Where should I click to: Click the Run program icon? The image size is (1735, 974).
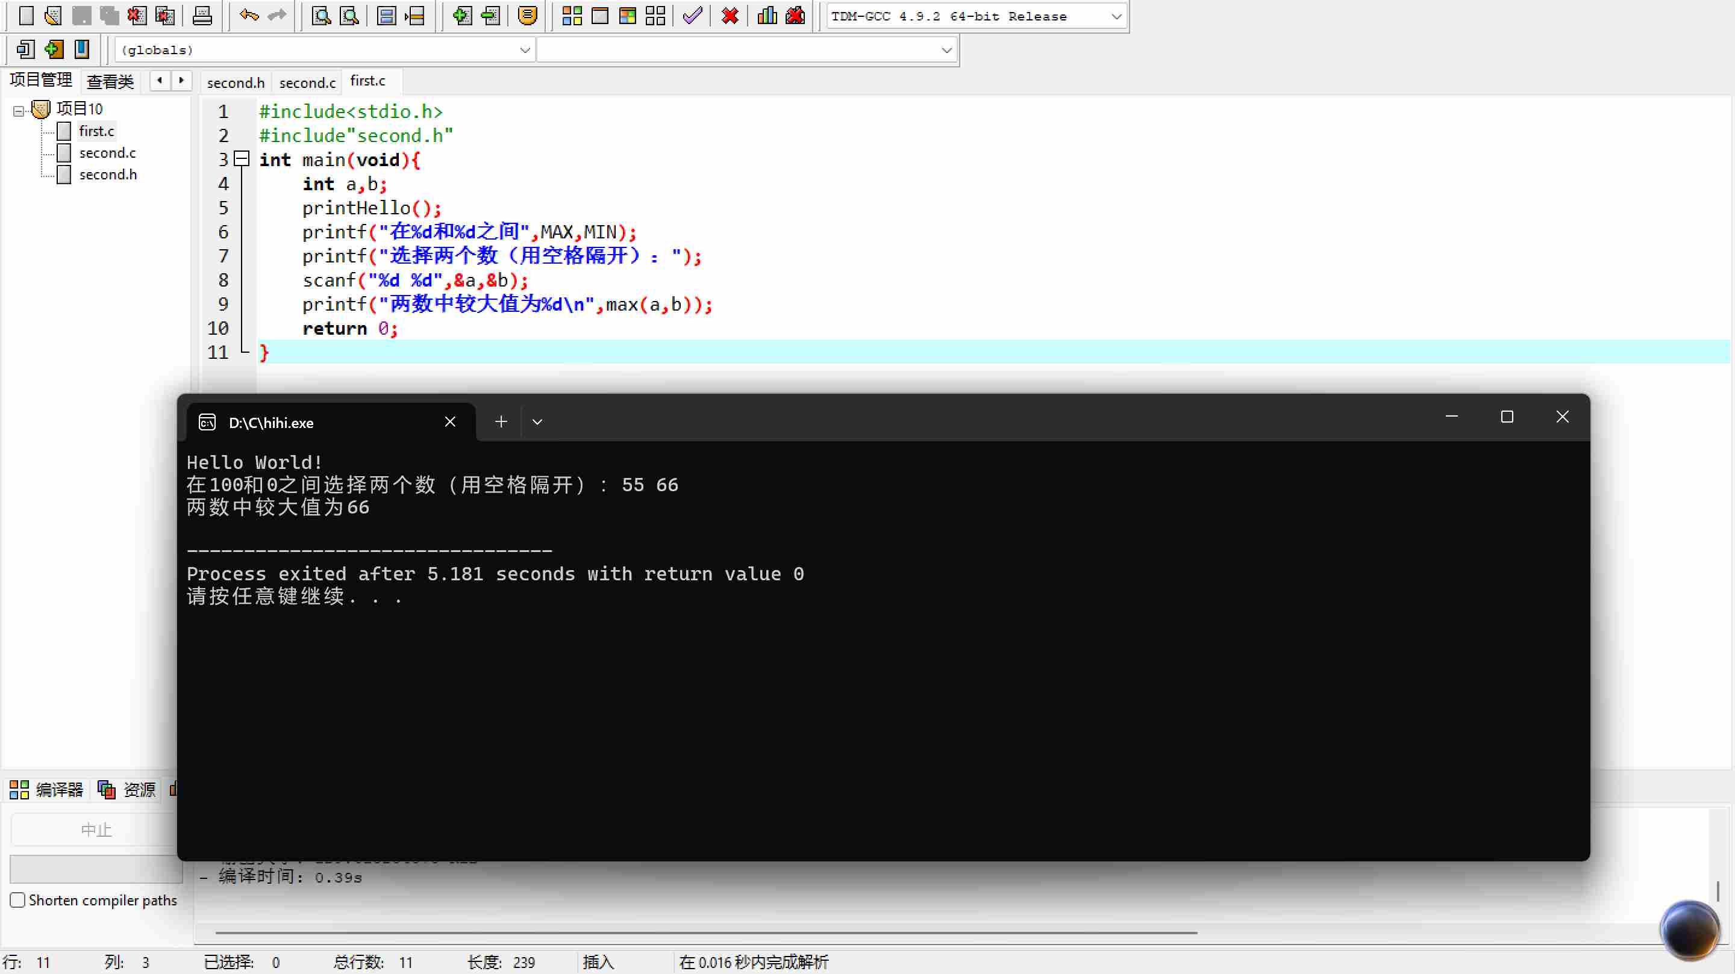[599, 16]
